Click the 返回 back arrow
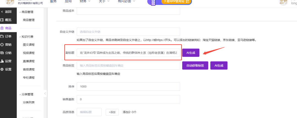The width and height of the screenshot is (297, 118). (x=2, y=11)
